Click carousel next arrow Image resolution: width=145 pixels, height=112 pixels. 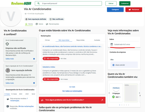point(139,93)
